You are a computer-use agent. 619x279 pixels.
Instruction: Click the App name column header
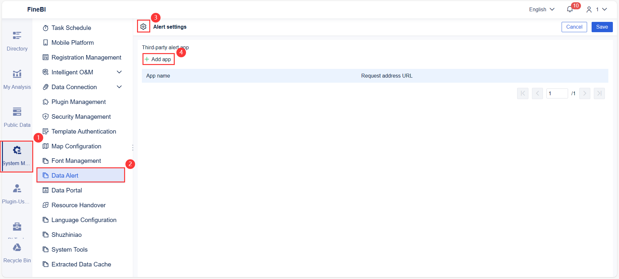pos(158,76)
